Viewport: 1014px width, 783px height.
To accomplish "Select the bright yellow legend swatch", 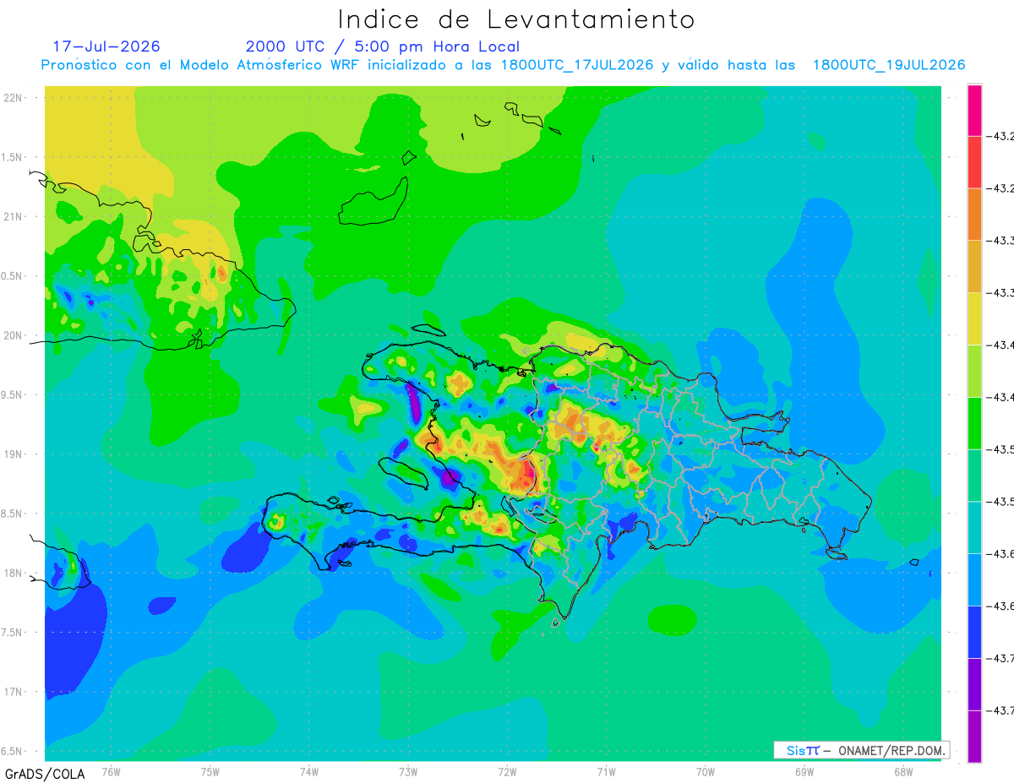I will [974, 318].
